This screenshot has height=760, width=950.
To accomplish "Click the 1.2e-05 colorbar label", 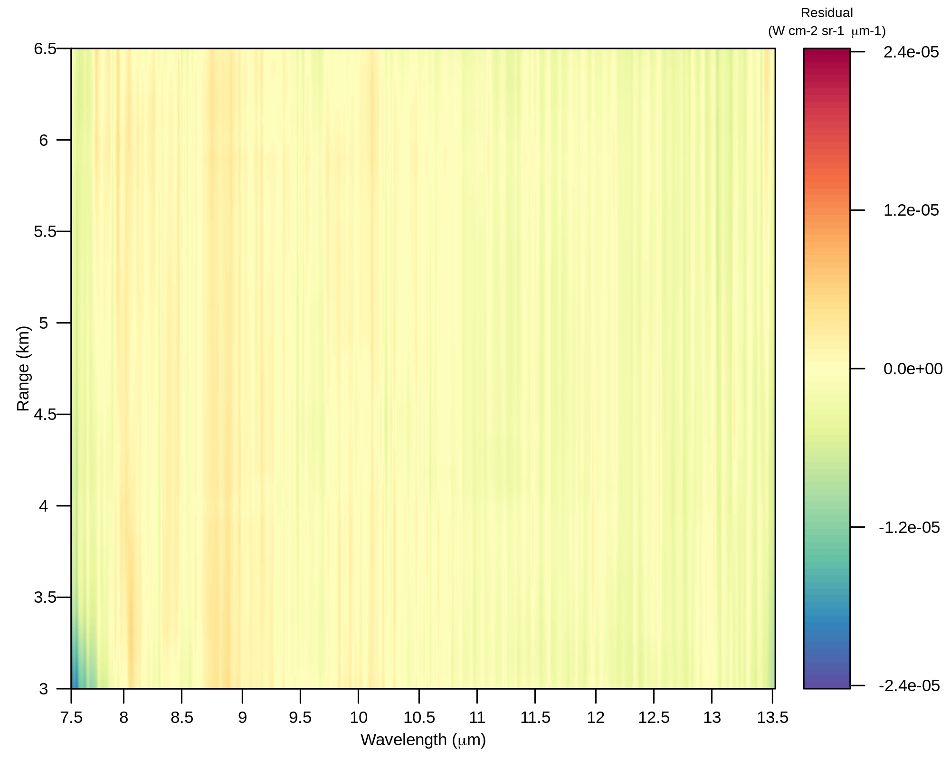I will click(911, 210).
